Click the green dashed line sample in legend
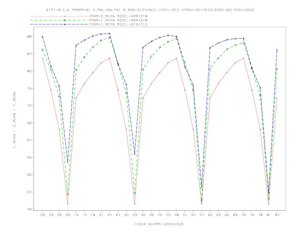302x234 pixels. pos(59,20)
